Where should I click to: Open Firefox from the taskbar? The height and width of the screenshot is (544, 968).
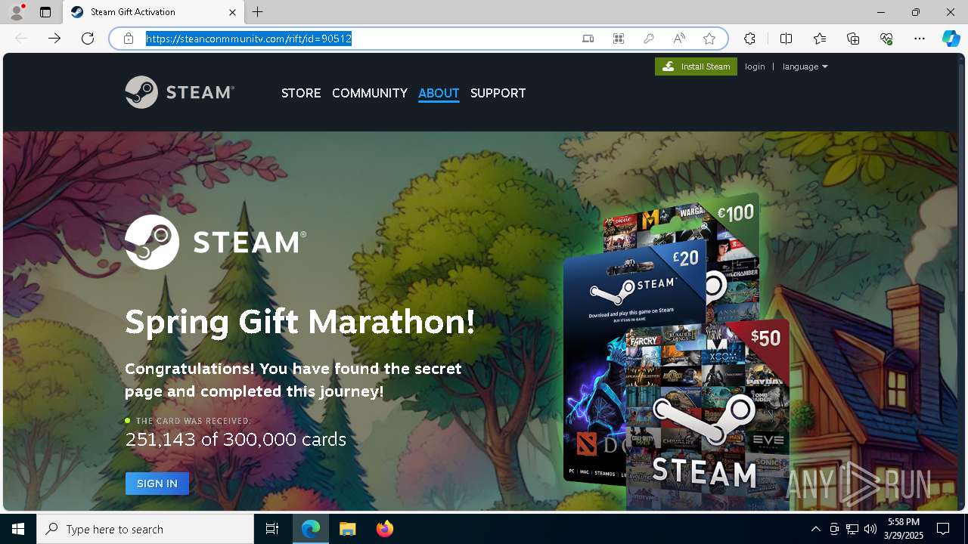384,529
